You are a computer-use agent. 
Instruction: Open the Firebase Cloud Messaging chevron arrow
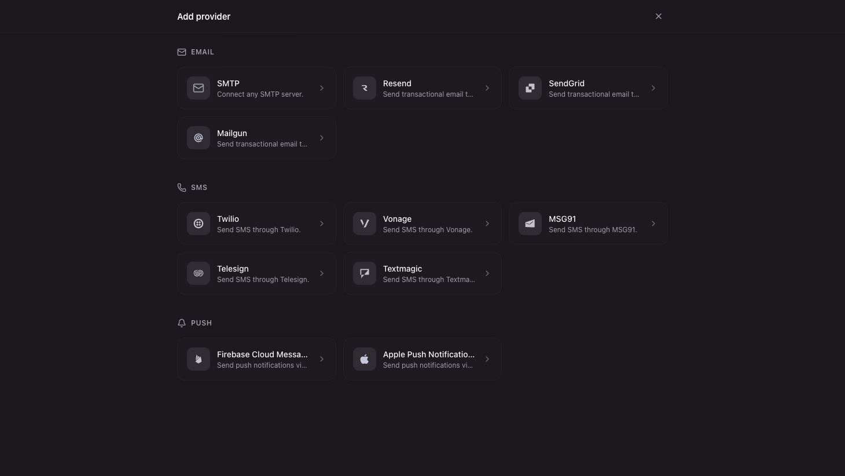click(322, 359)
